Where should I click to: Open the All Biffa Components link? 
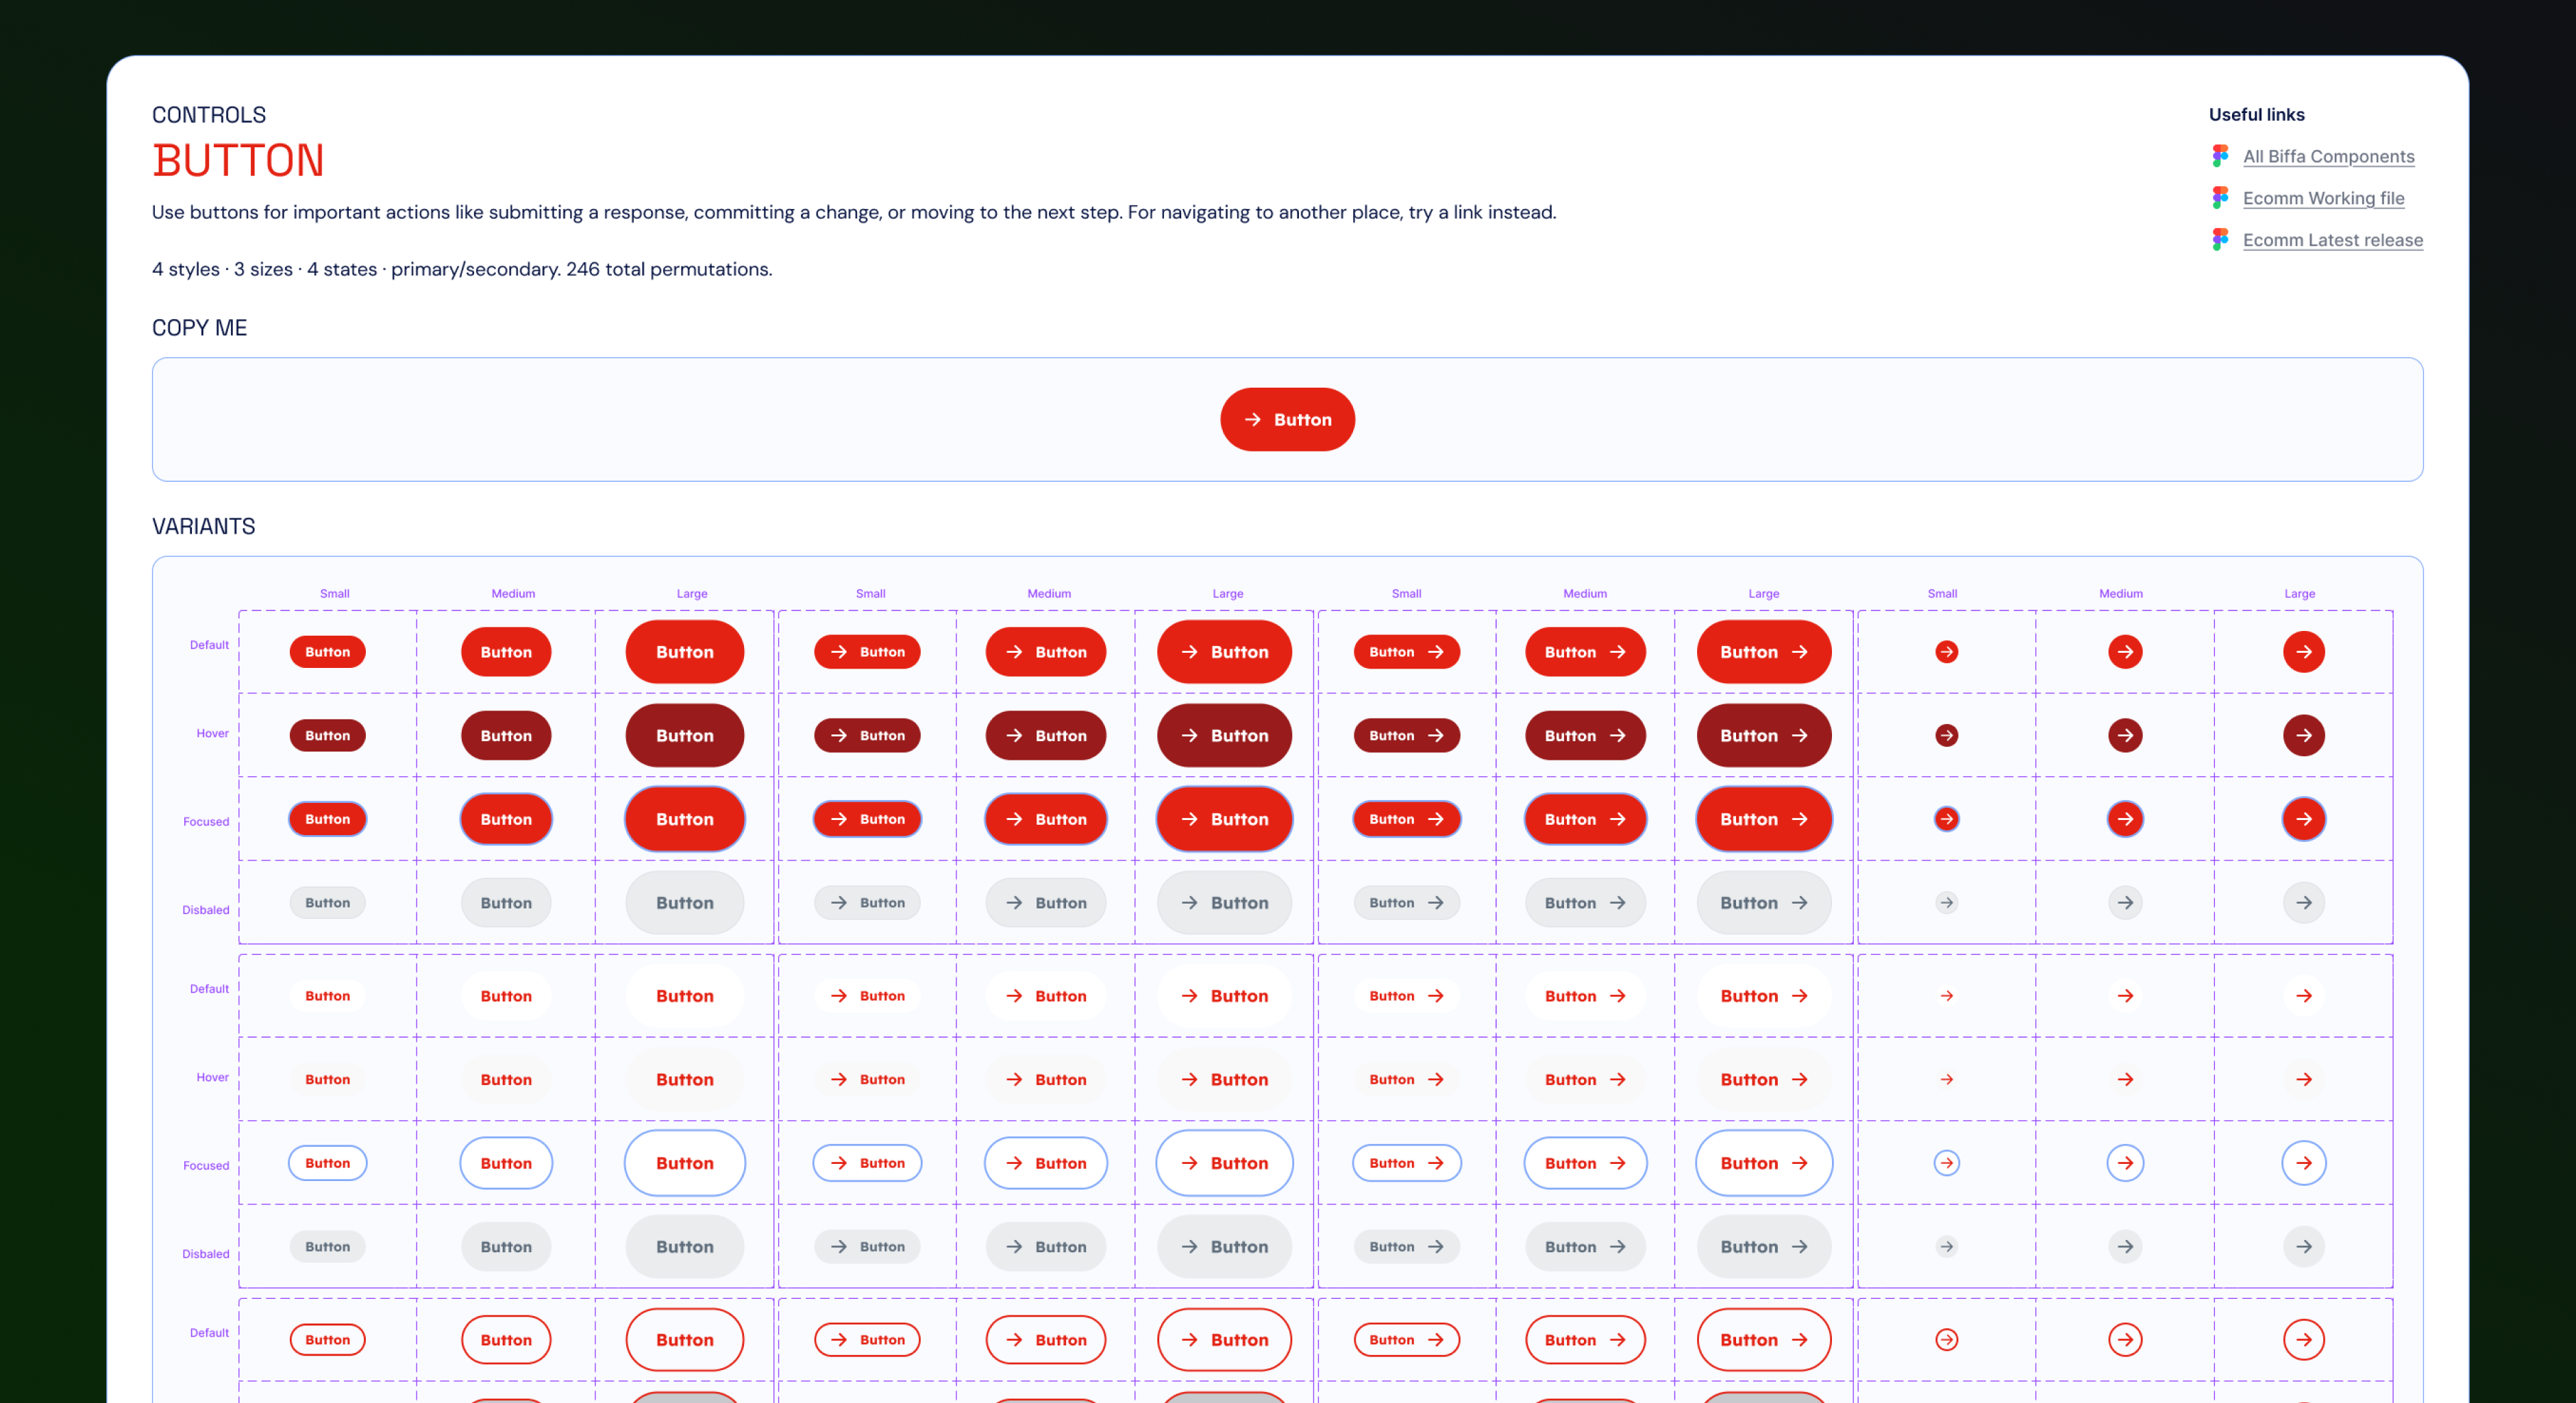click(2328, 156)
